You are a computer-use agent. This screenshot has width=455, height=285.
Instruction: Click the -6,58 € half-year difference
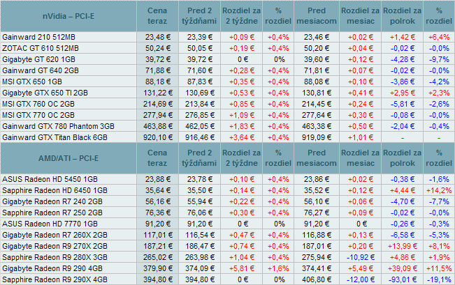point(402,236)
